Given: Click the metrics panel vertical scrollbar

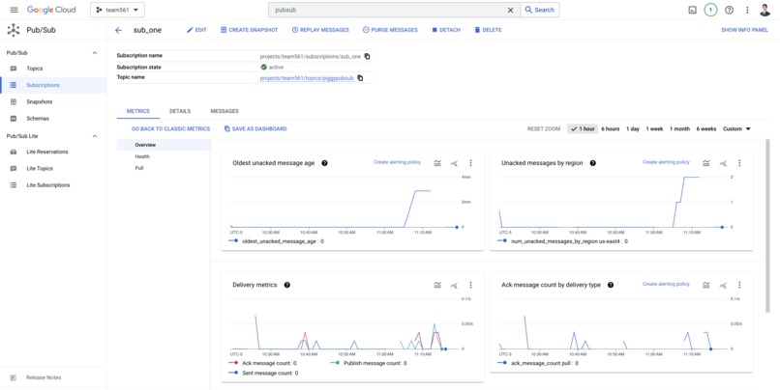Looking at the screenshot, I should (x=767, y=226).
